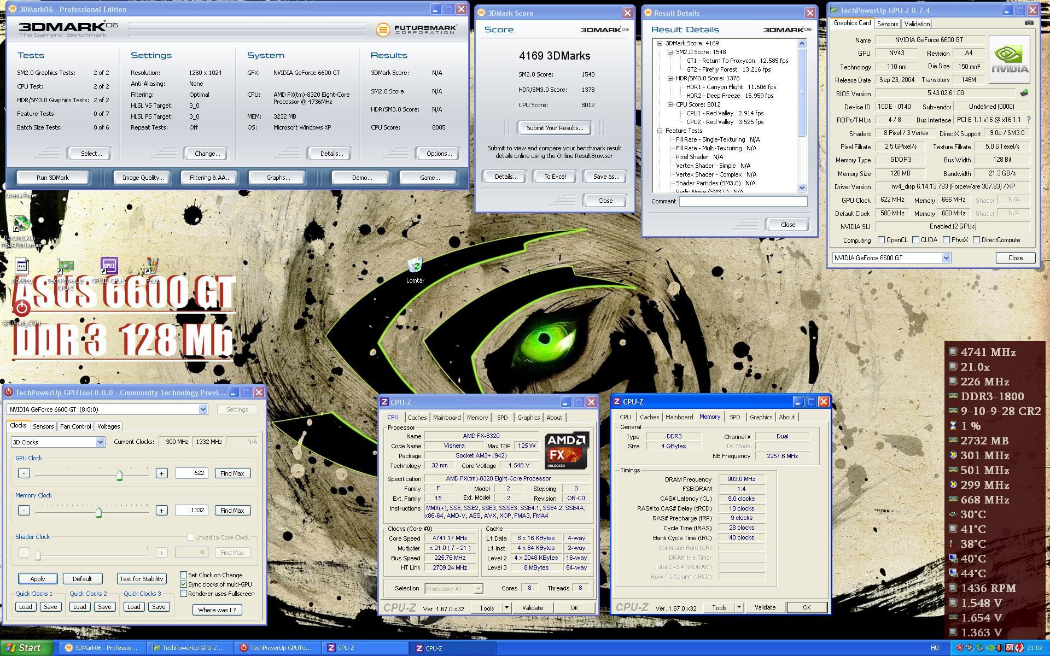1050x656 pixels.
Task: Click Test for Stability button
Action: tap(141, 578)
